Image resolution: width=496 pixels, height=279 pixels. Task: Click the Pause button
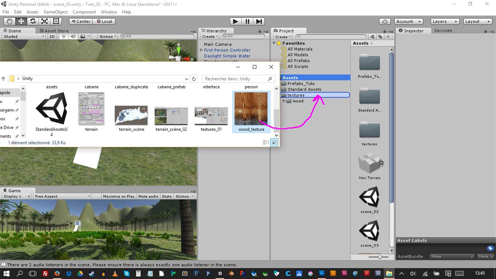click(247, 21)
